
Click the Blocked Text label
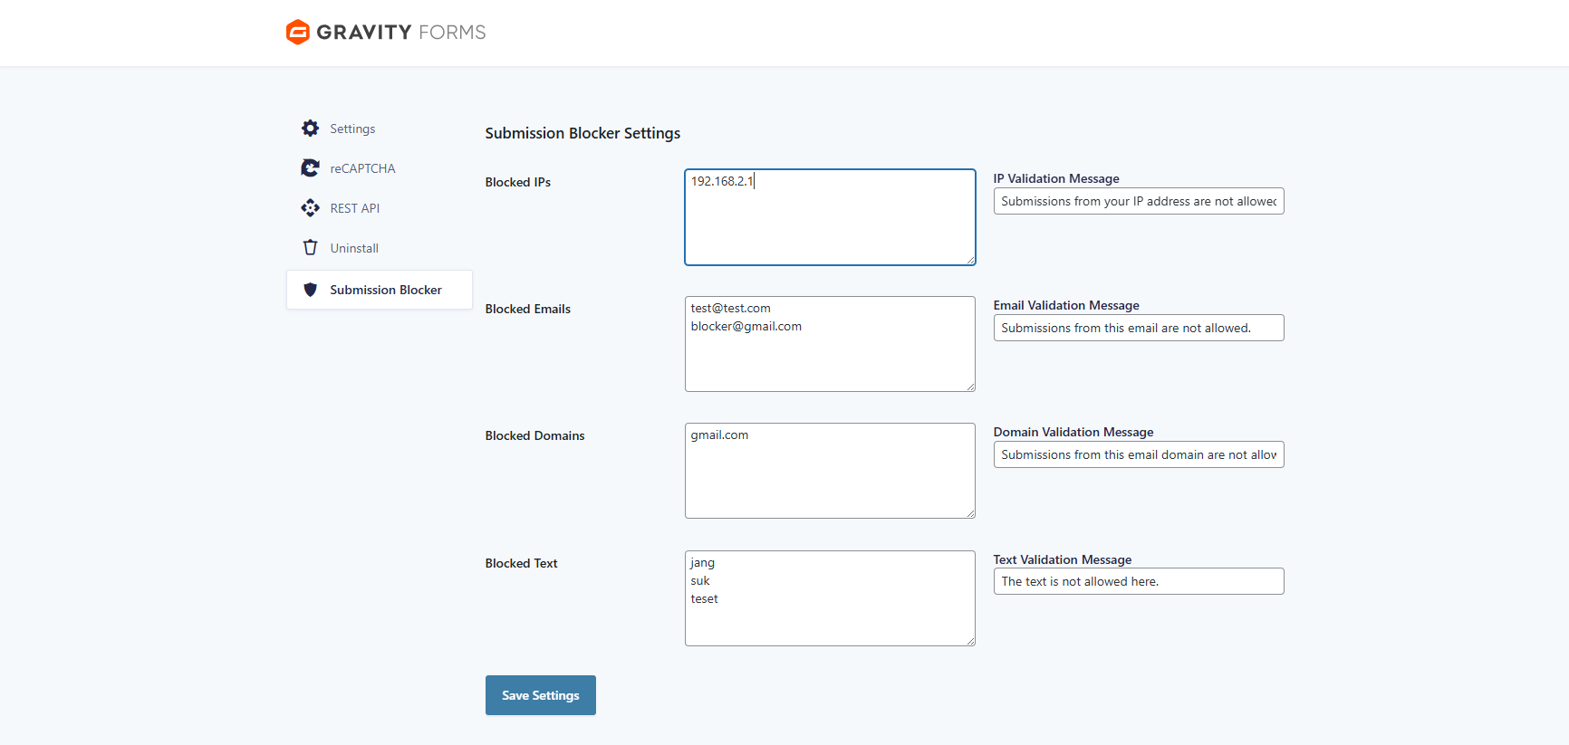coord(521,563)
